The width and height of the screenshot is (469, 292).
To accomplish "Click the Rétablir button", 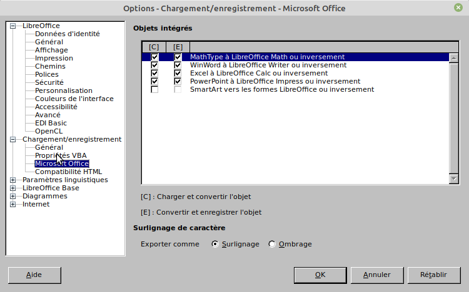I will pyautogui.click(x=434, y=275).
